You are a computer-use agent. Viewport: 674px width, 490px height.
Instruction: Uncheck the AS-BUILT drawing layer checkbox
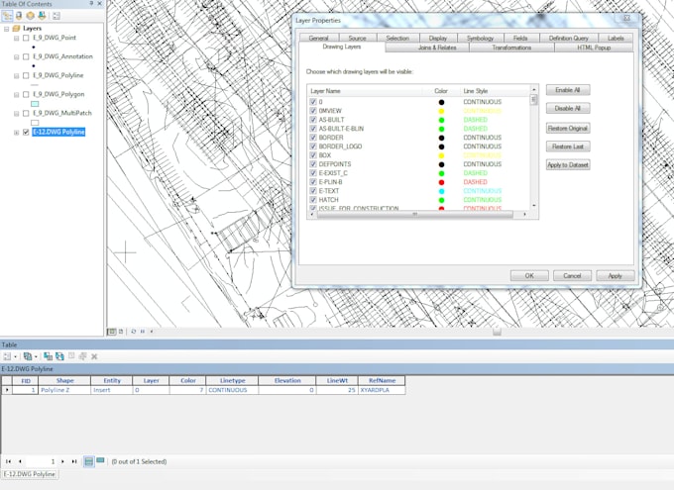[x=313, y=120]
